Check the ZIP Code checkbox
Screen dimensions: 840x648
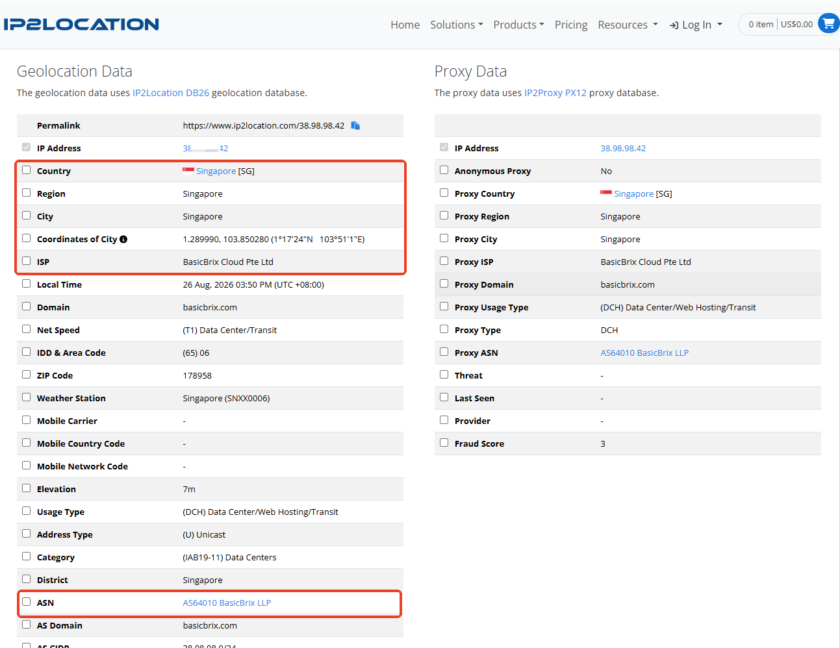click(27, 375)
